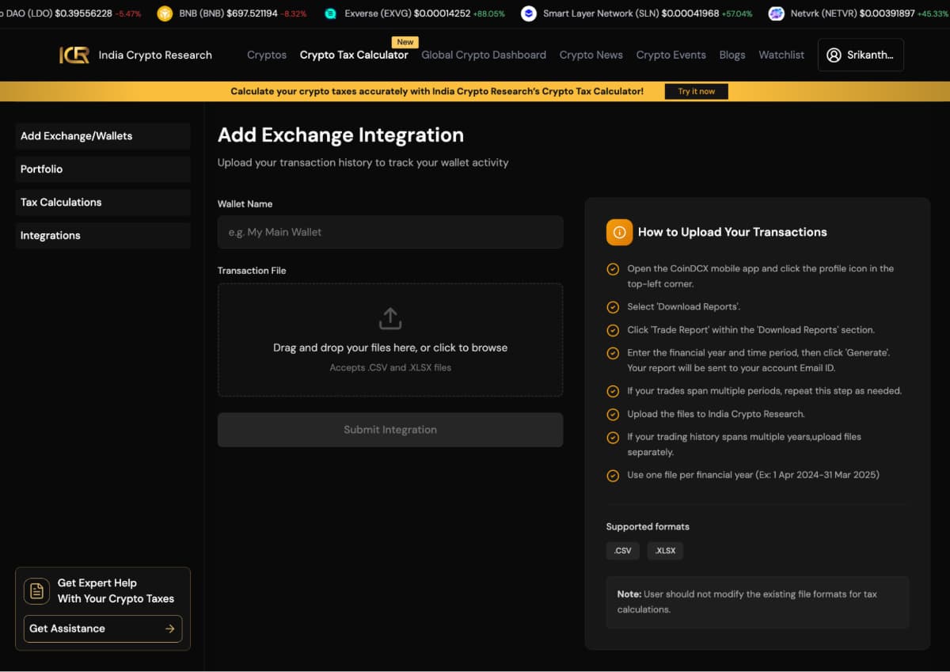Open the Watchlist page

click(x=781, y=55)
